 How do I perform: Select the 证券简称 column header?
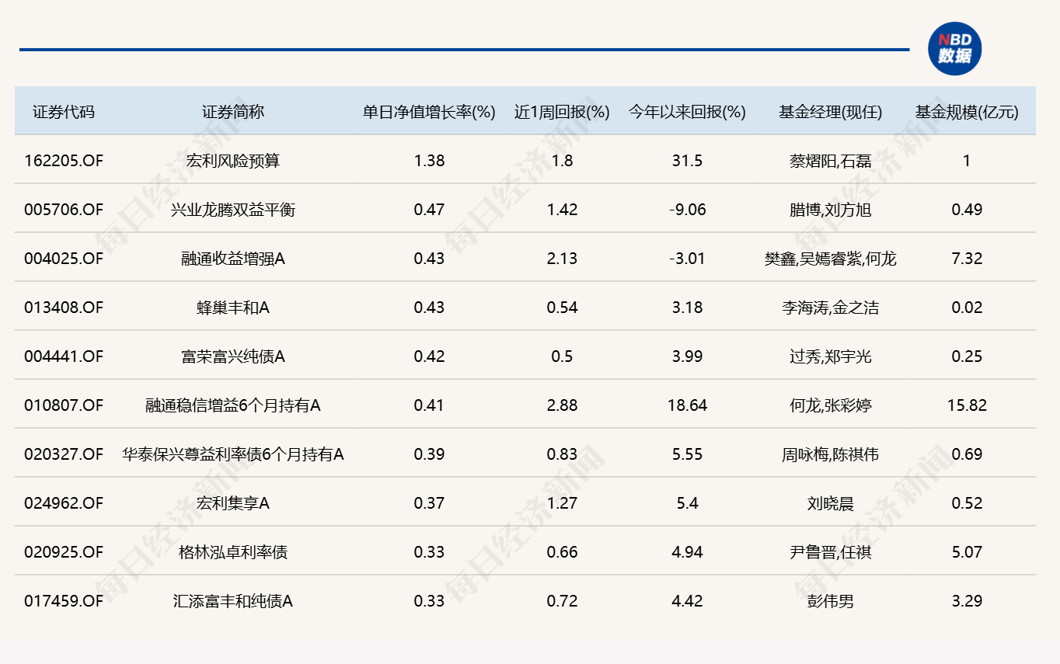233,112
